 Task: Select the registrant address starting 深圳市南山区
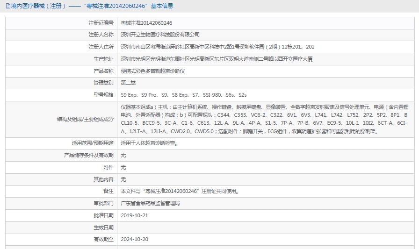(217, 47)
